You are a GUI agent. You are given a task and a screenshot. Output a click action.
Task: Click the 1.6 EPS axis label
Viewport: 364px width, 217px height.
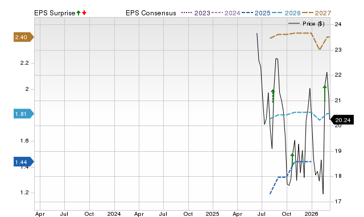[x=24, y=141]
